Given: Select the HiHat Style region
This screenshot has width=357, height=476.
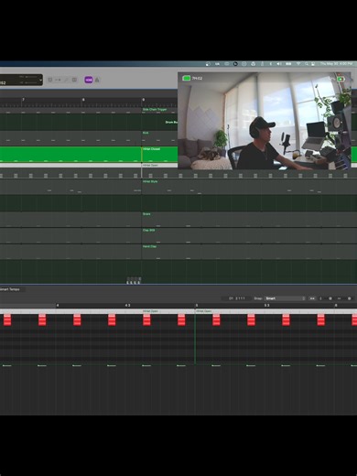Looking at the screenshot, I should point(249,187).
